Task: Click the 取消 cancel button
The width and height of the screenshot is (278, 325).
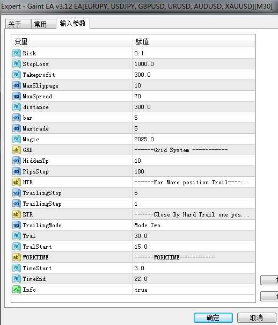Action: pyautogui.click(x=257, y=317)
